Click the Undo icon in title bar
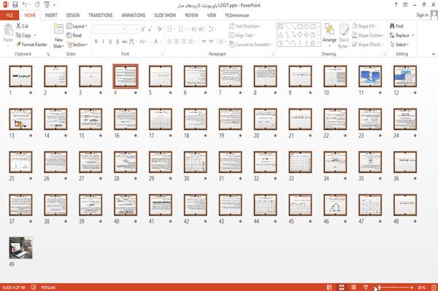 (x=25, y=5)
